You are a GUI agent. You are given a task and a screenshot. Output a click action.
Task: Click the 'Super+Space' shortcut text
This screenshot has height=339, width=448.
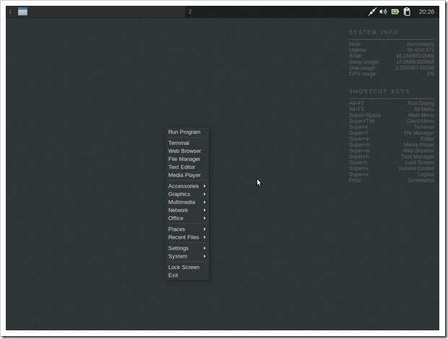[x=365, y=115]
